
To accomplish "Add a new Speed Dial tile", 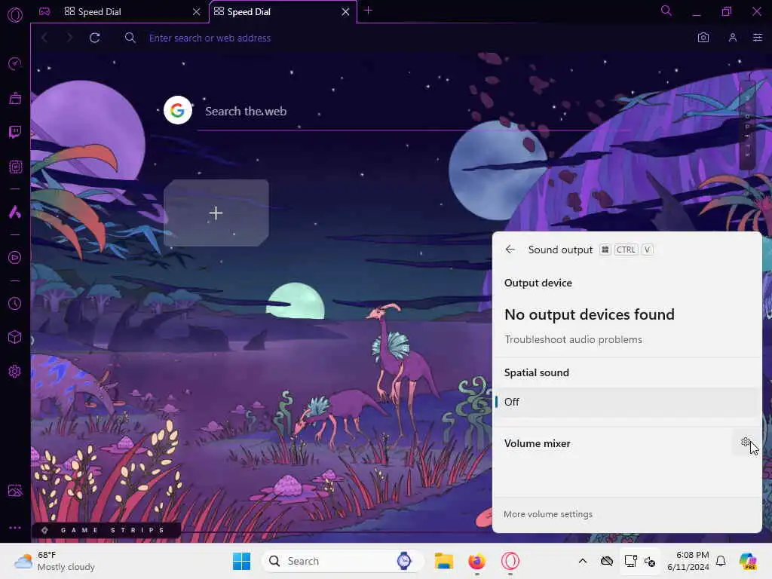I will click(x=216, y=213).
